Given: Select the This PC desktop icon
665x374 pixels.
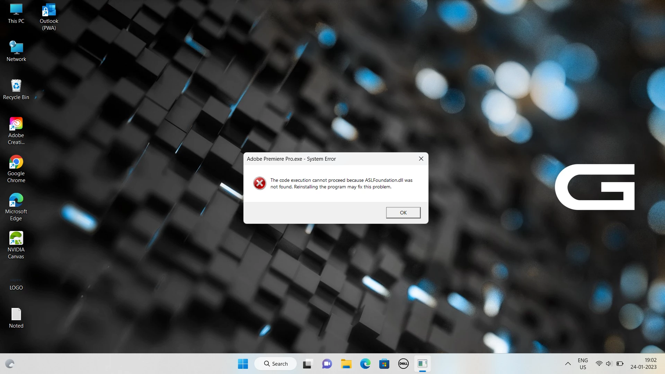Looking at the screenshot, I should pyautogui.click(x=16, y=10).
